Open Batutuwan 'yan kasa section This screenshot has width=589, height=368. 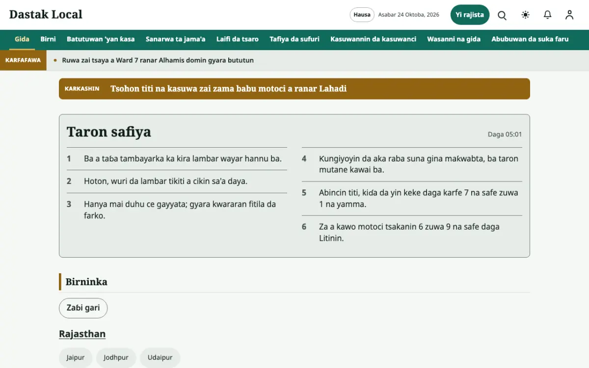101,39
